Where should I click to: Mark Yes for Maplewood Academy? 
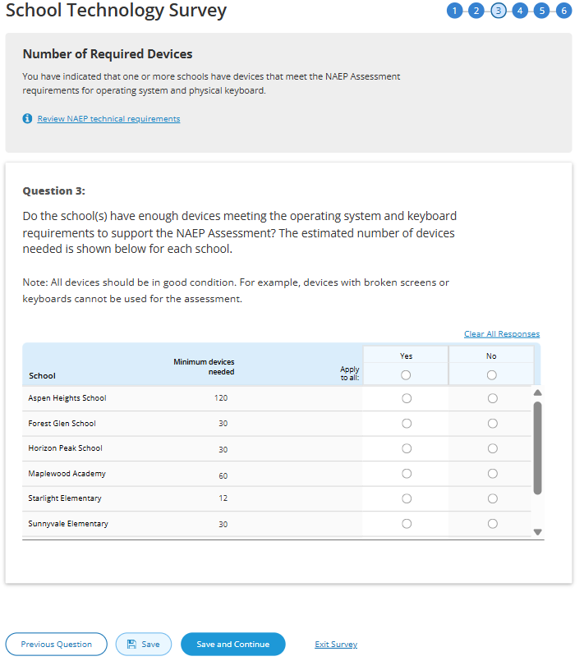click(x=407, y=474)
